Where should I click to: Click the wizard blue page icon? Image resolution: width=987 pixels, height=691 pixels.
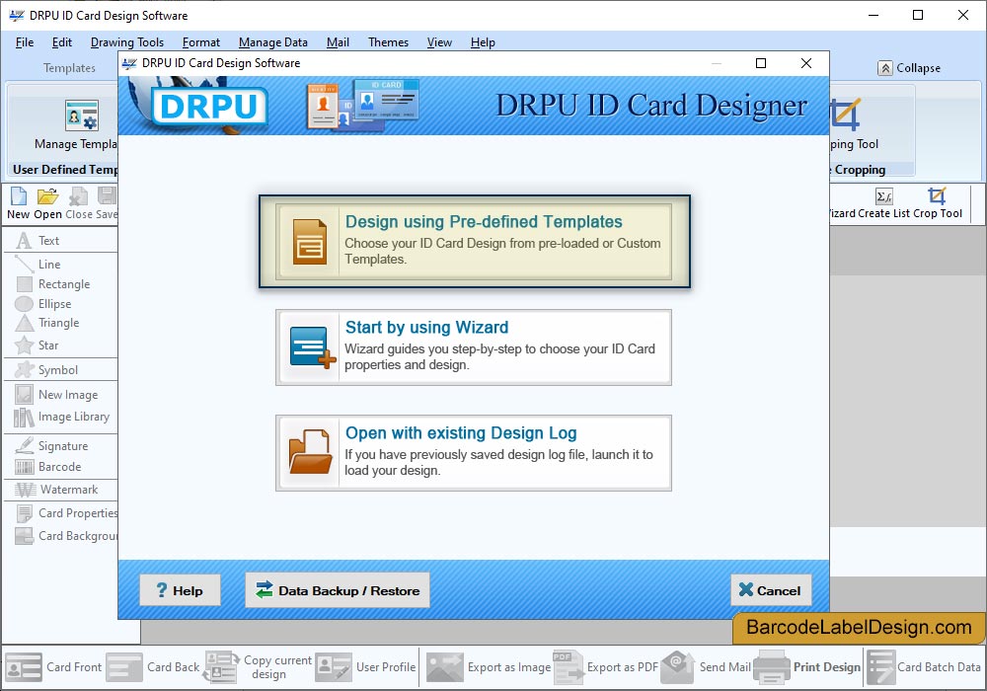[x=312, y=347]
